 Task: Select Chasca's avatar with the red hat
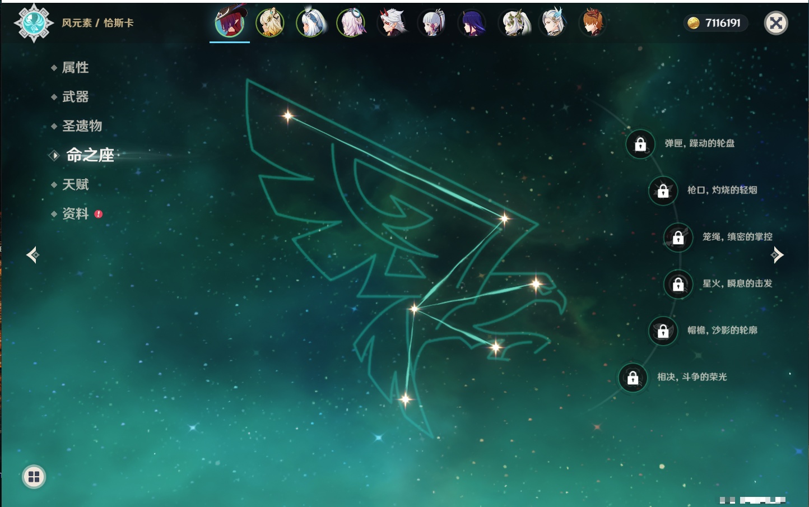point(230,22)
